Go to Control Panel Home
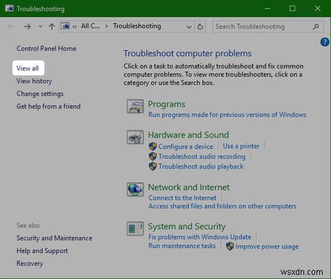331x279 pixels. [46, 48]
